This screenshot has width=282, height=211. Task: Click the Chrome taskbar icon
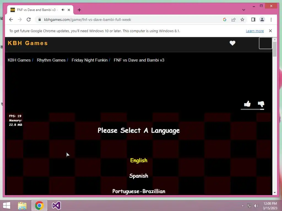[39, 206]
